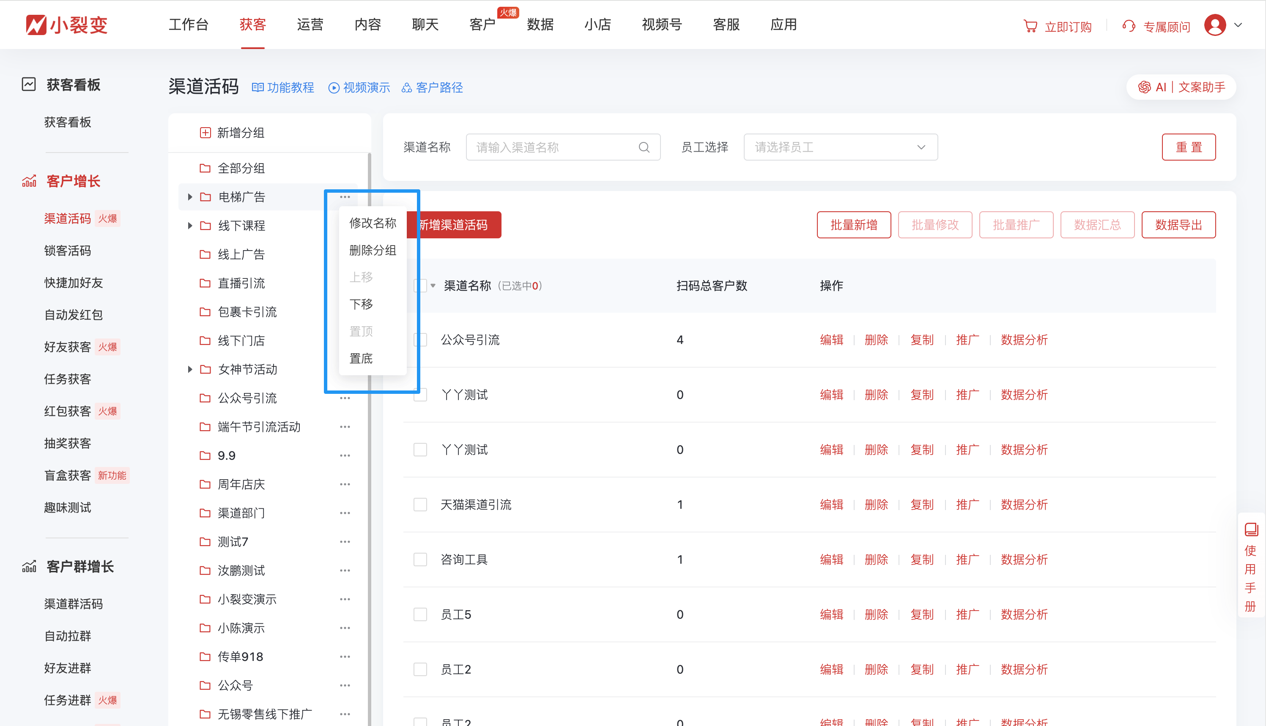The image size is (1266, 726).
Task: Click the shopping cart order icon
Action: coord(1030,27)
